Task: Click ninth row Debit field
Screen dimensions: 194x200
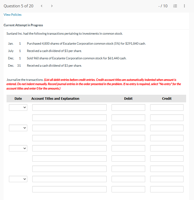Action: (x=128, y=189)
